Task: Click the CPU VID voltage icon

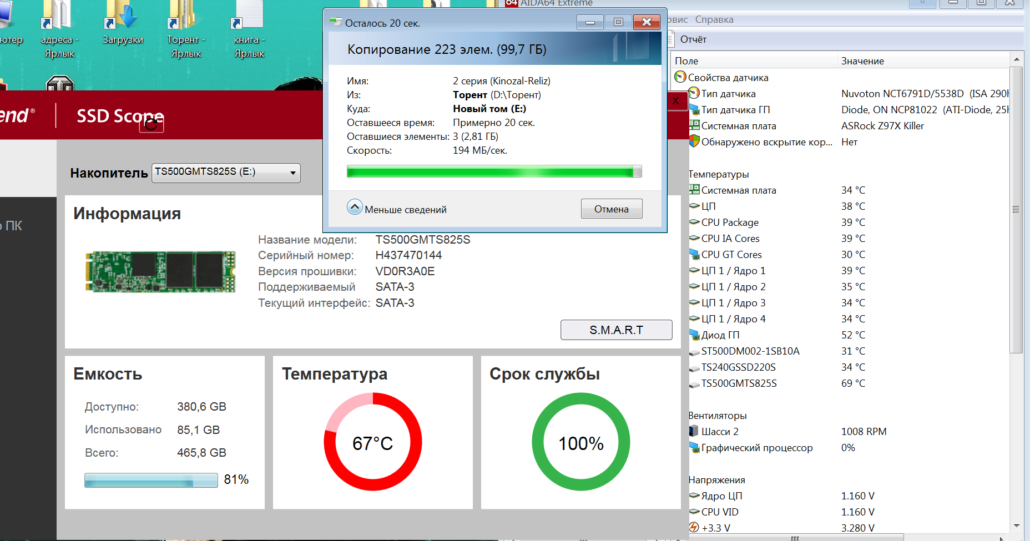Action: pos(694,512)
